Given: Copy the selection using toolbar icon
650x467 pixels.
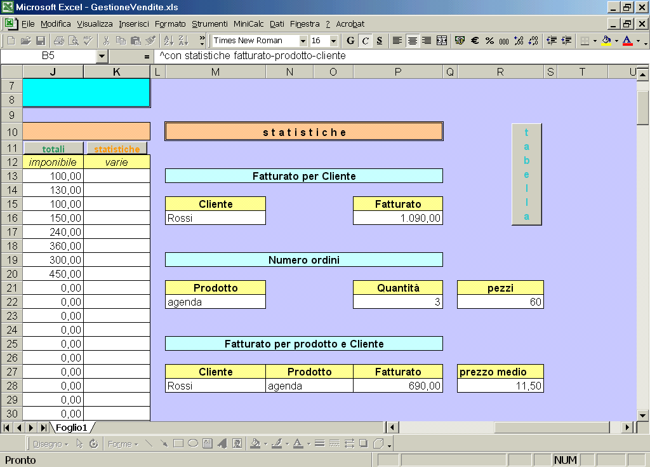Looking at the screenshot, I should pos(121,40).
